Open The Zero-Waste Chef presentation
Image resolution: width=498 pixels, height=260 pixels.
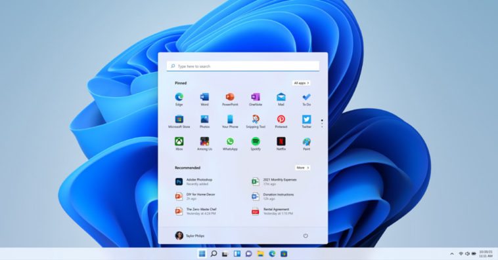196,212
